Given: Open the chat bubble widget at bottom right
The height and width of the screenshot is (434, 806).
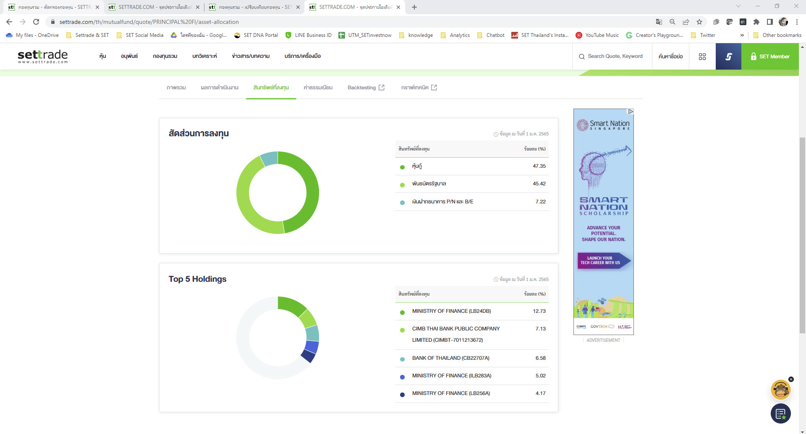Looking at the screenshot, I should point(781,413).
